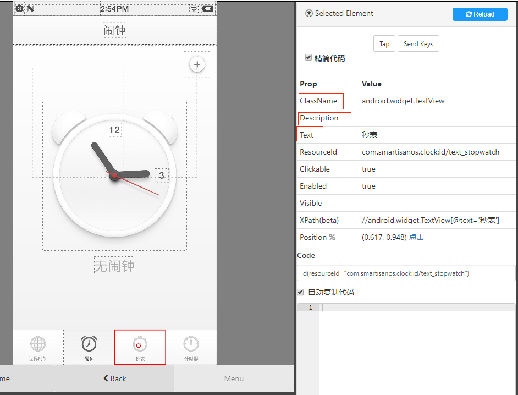The height and width of the screenshot is (395, 518).
Task: Click the 无闹钟 text label
Action: point(114,266)
